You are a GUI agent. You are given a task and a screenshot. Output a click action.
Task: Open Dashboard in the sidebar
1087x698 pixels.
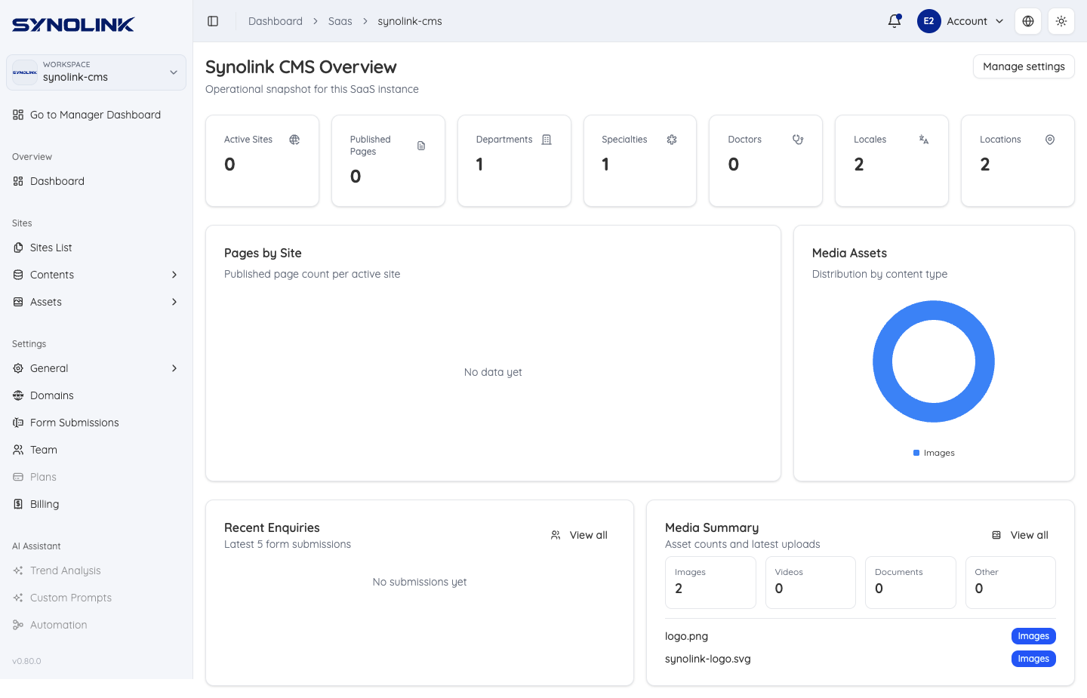pyautogui.click(x=96, y=181)
